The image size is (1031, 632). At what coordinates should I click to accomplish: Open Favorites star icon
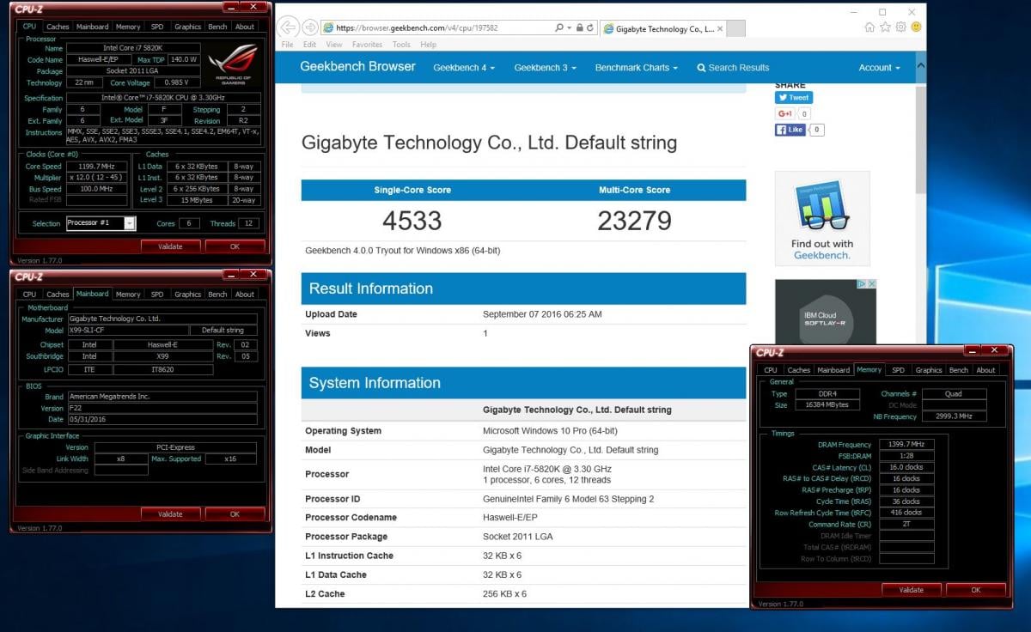click(886, 27)
